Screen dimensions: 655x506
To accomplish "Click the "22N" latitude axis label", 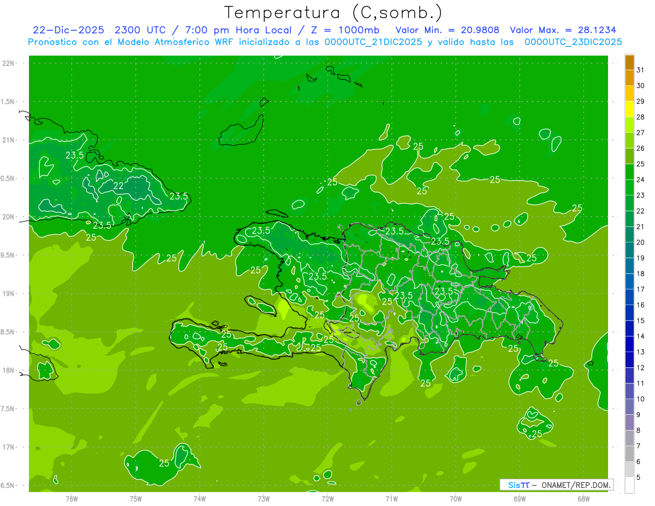I will [8, 63].
